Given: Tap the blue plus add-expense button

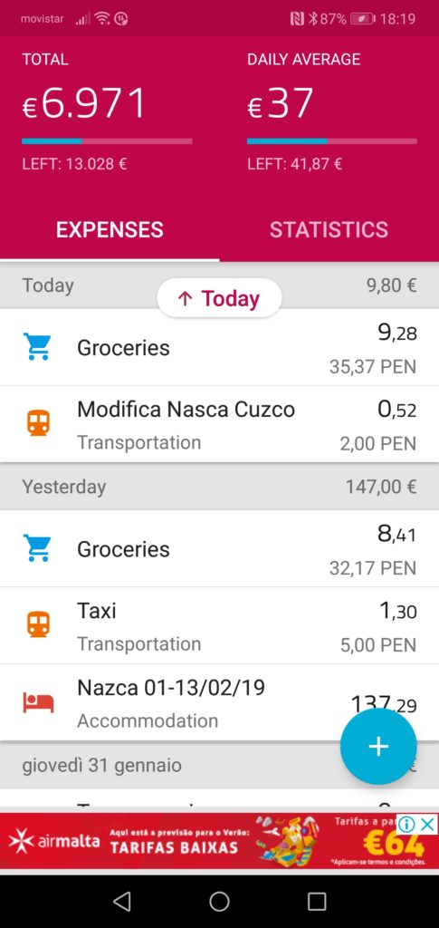Looking at the screenshot, I should click(x=378, y=747).
